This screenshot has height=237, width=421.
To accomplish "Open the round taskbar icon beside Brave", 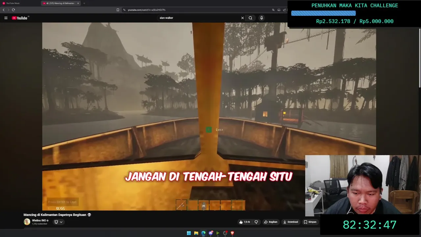I will click(225, 233).
